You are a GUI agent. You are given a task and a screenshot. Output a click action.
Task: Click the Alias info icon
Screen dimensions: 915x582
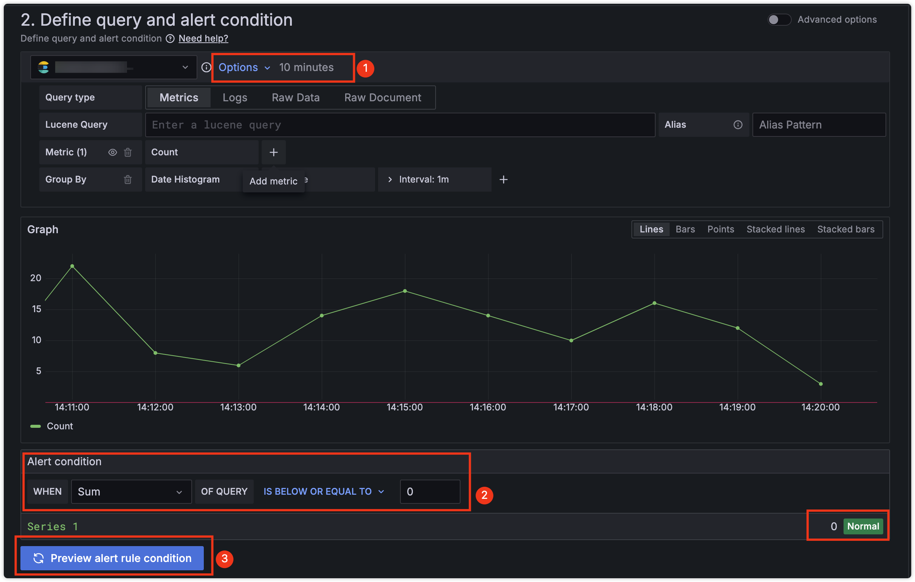tap(738, 125)
